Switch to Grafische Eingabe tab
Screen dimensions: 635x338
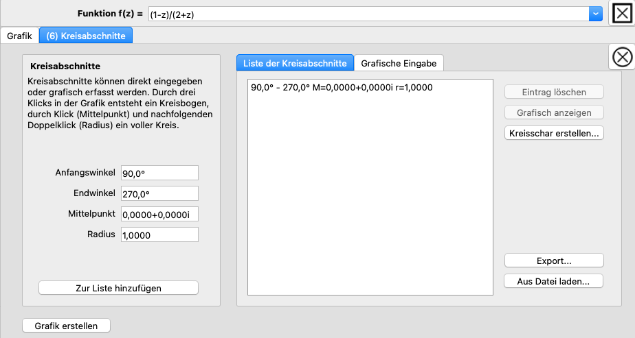[399, 63]
